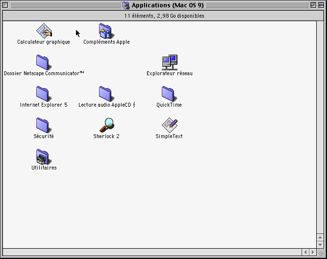Click the vertical scrollbar up arrow
Image resolution: width=327 pixels, height=259 pixels.
click(320, 237)
